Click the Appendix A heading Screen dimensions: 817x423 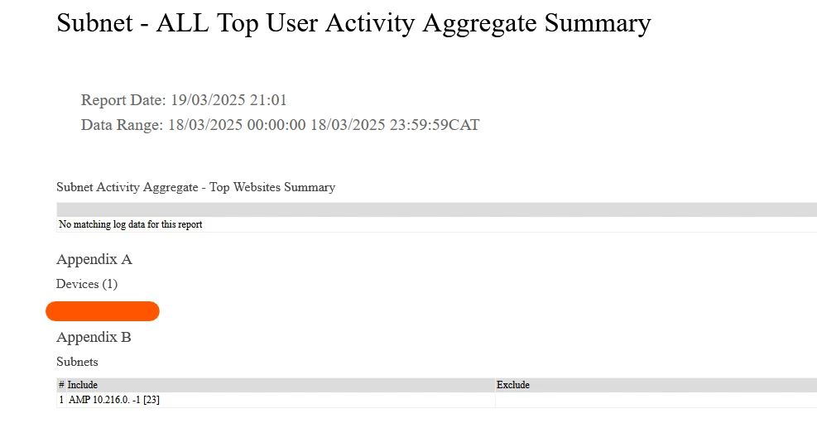point(94,259)
